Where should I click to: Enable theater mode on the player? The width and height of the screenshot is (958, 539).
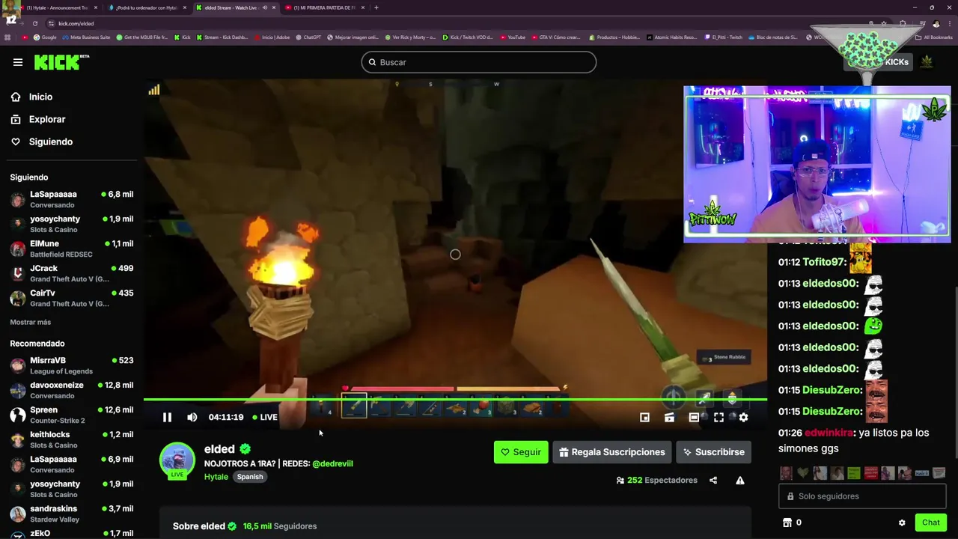point(694,417)
